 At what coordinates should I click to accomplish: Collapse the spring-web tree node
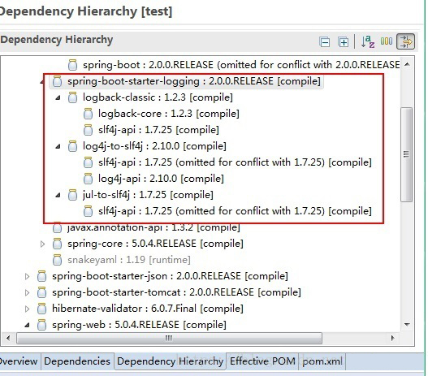(x=27, y=325)
